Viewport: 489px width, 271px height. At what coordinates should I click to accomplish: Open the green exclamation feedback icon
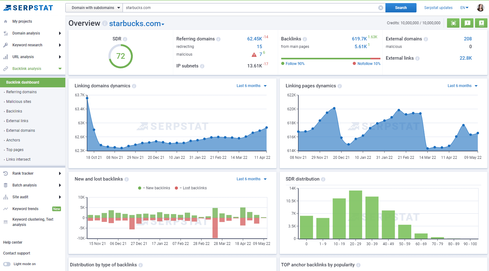(467, 23)
